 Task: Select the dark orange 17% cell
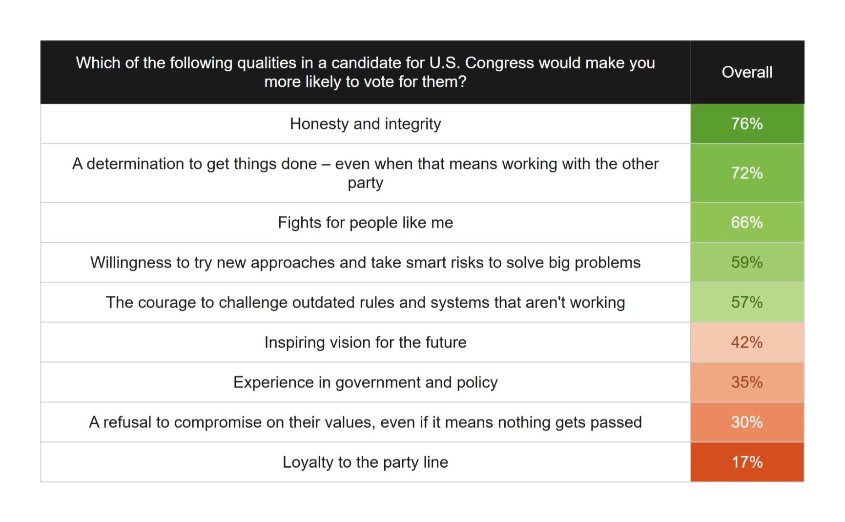tap(747, 462)
